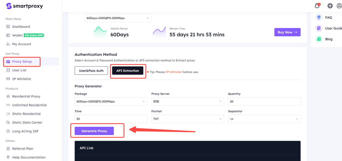This screenshot has height=161, width=342.
Task: Open Wallet in the sidebar
Action: (17, 35)
